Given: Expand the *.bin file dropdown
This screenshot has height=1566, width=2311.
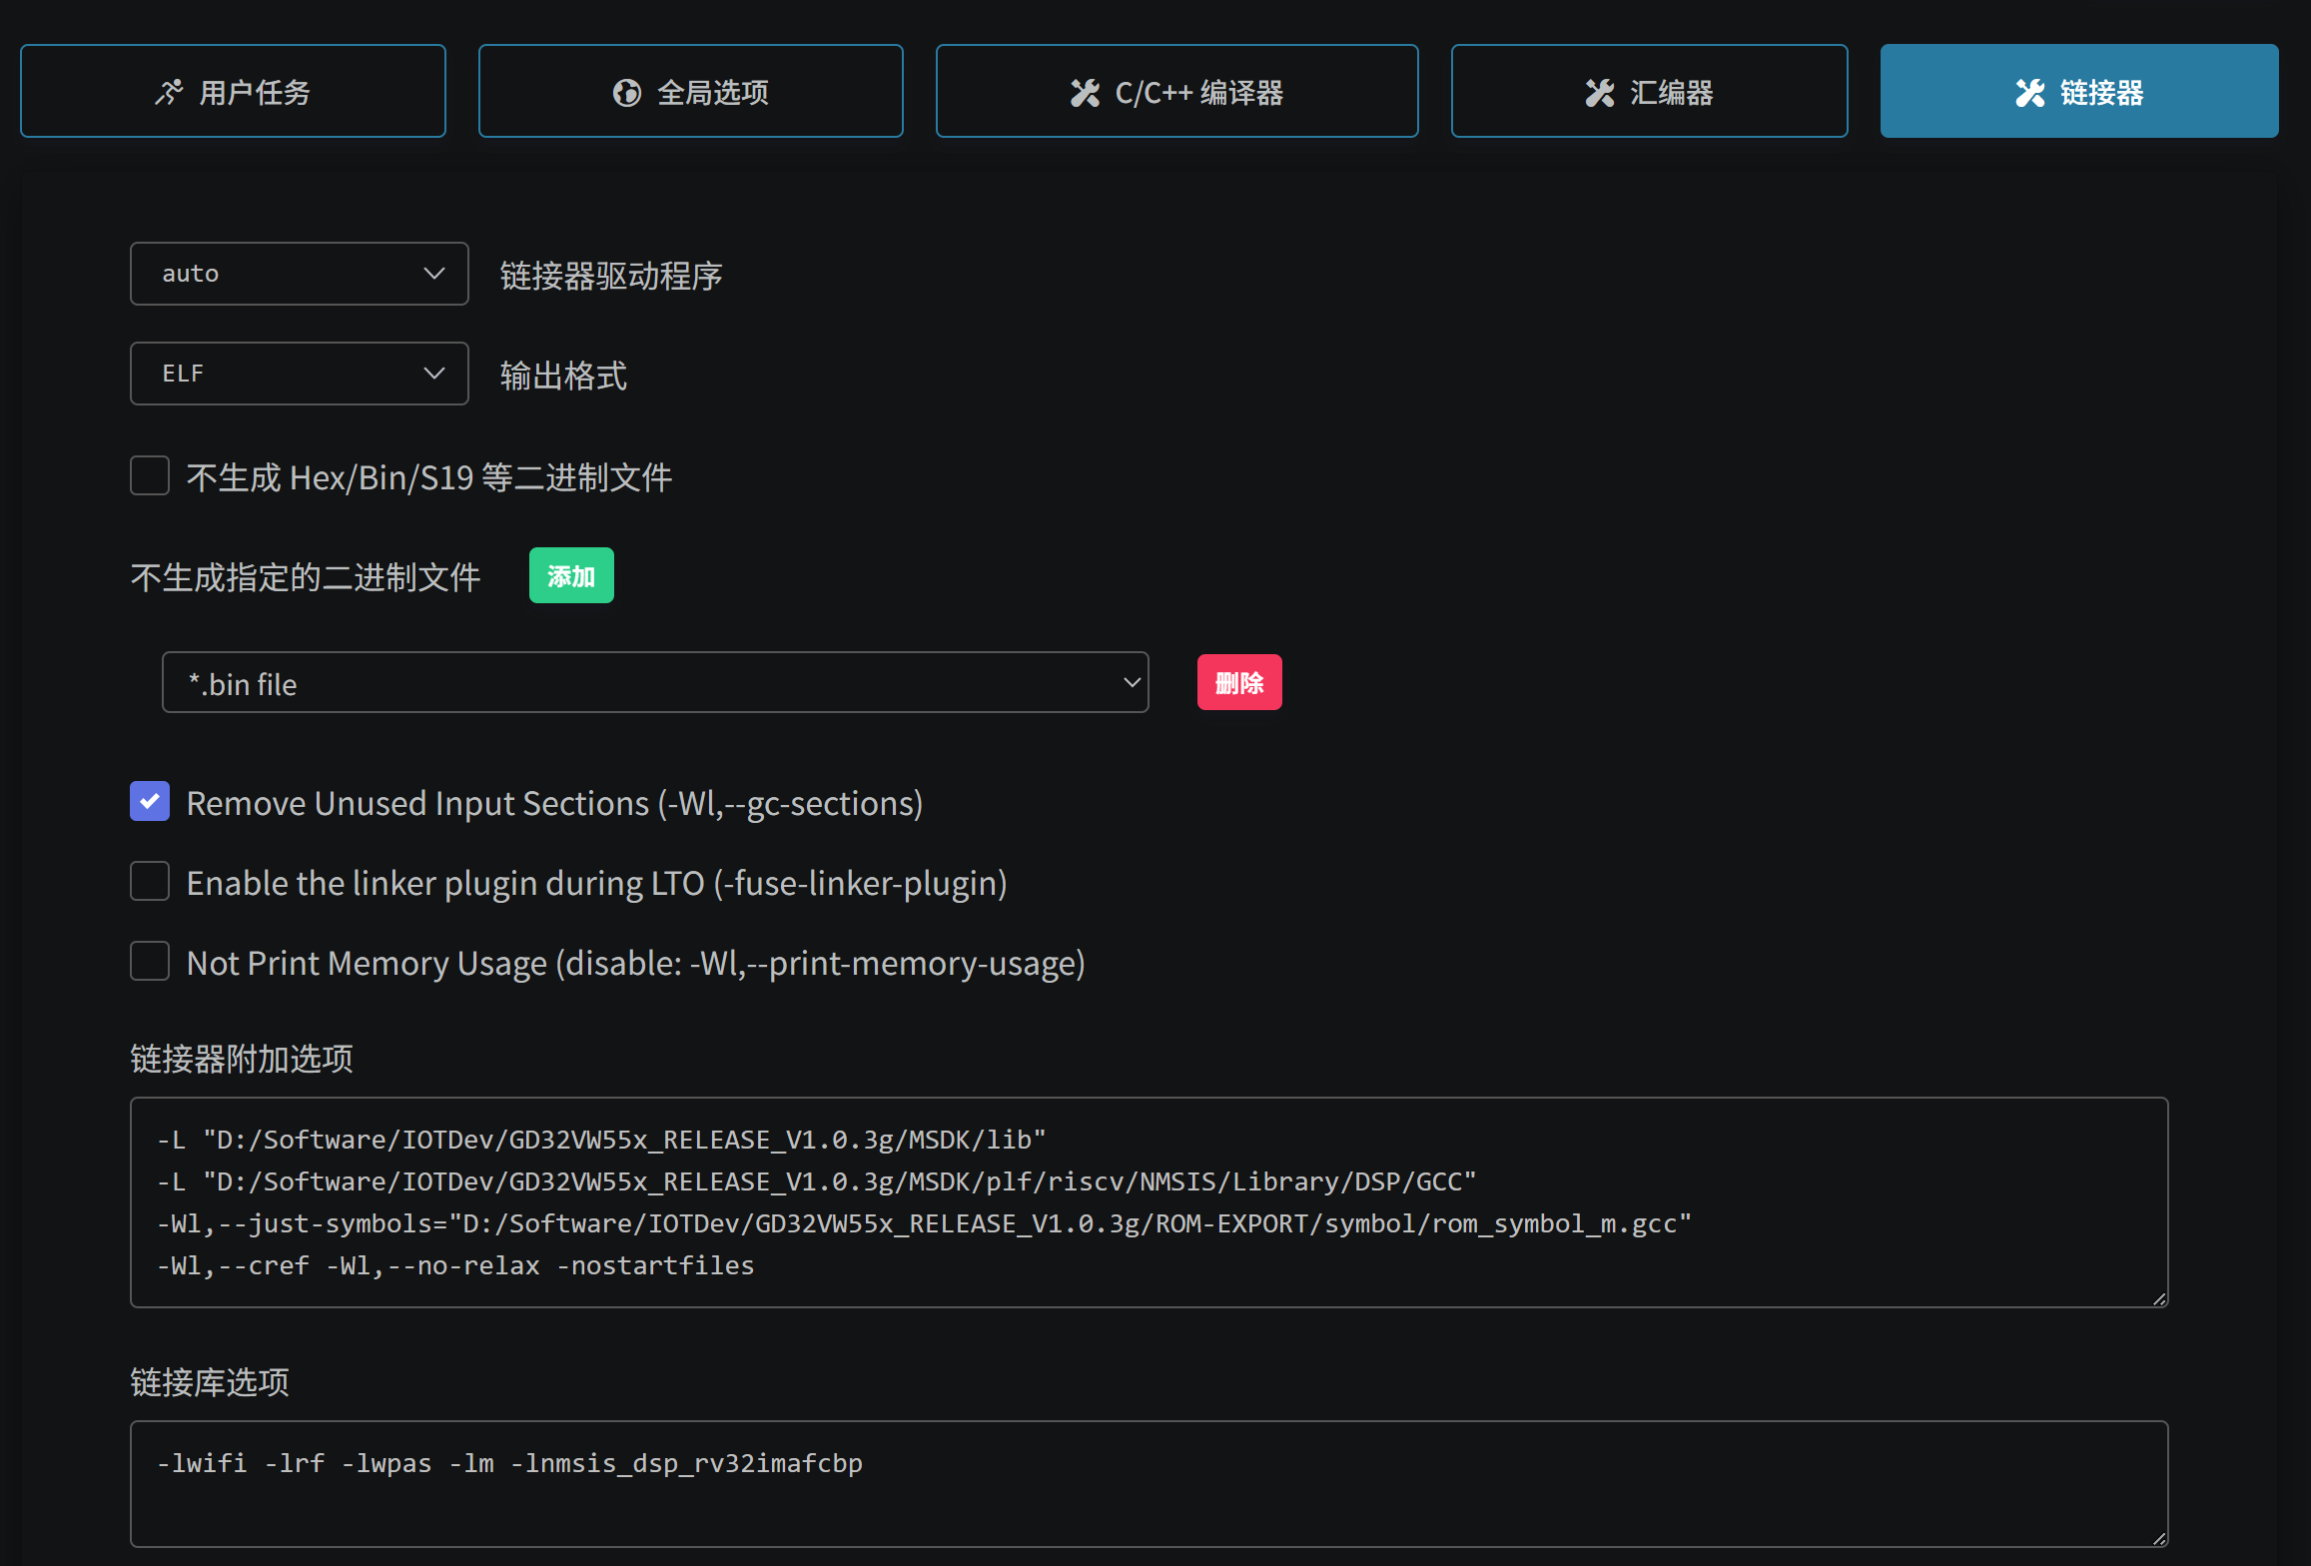Looking at the screenshot, I should [x=655, y=683].
